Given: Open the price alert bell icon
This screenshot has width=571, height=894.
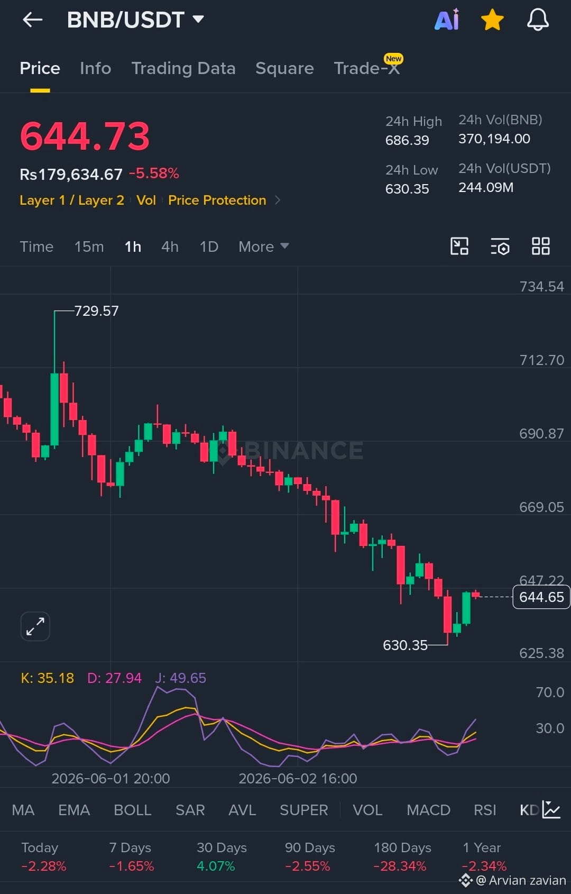Looking at the screenshot, I should [x=538, y=20].
